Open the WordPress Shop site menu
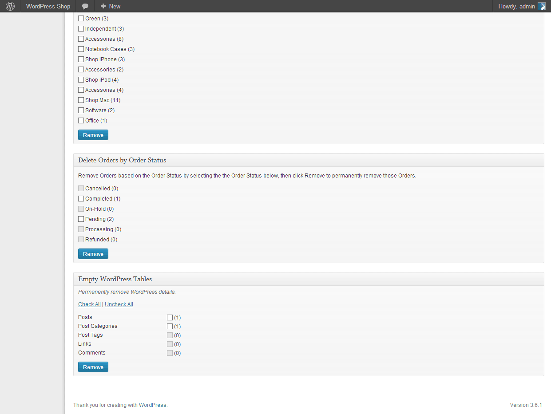The width and height of the screenshot is (551, 414). 48,6
